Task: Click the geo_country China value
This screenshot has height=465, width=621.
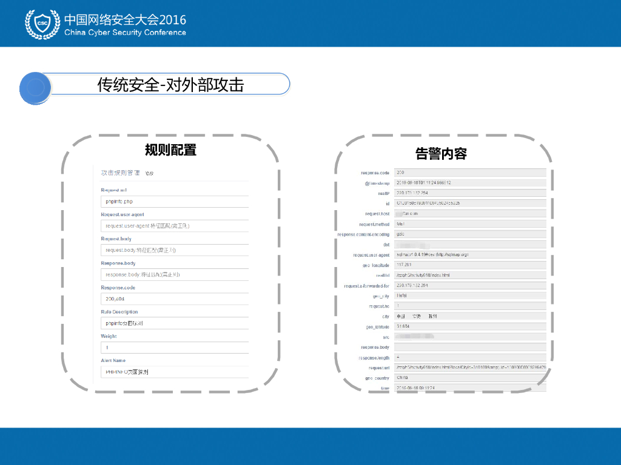Action: point(470,378)
